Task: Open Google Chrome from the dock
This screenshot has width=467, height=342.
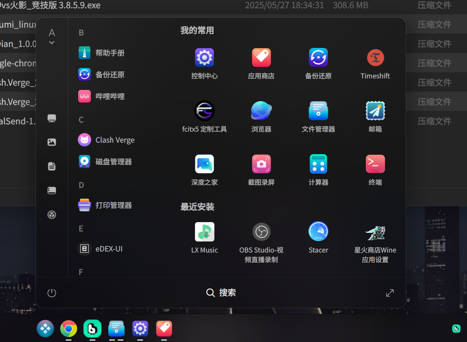Action: click(69, 329)
